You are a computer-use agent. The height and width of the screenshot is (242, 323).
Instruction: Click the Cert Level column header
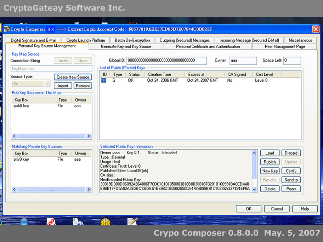point(266,74)
